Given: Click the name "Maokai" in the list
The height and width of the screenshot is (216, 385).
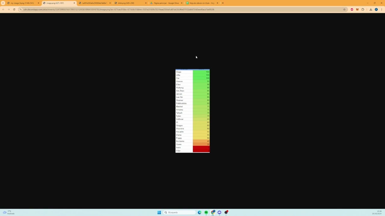Looking at the screenshot, I should (179, 106).
